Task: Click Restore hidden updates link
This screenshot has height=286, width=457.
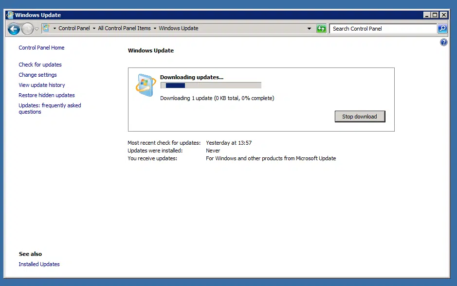Action: point(47,95)
